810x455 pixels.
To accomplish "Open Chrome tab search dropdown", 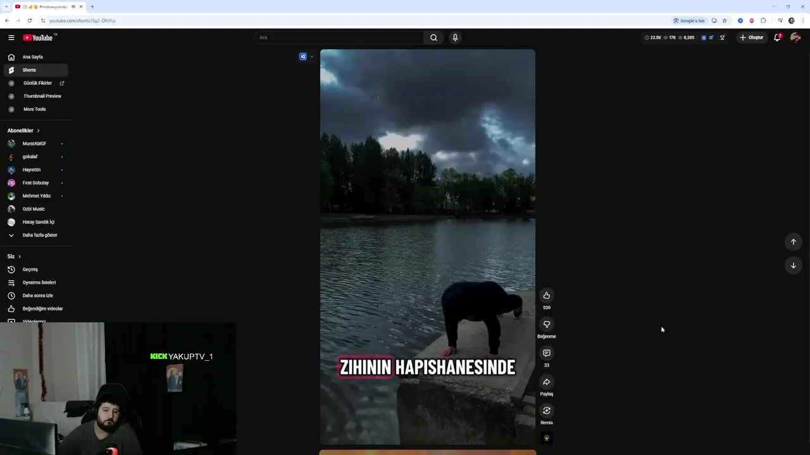I will coord(6,6).
